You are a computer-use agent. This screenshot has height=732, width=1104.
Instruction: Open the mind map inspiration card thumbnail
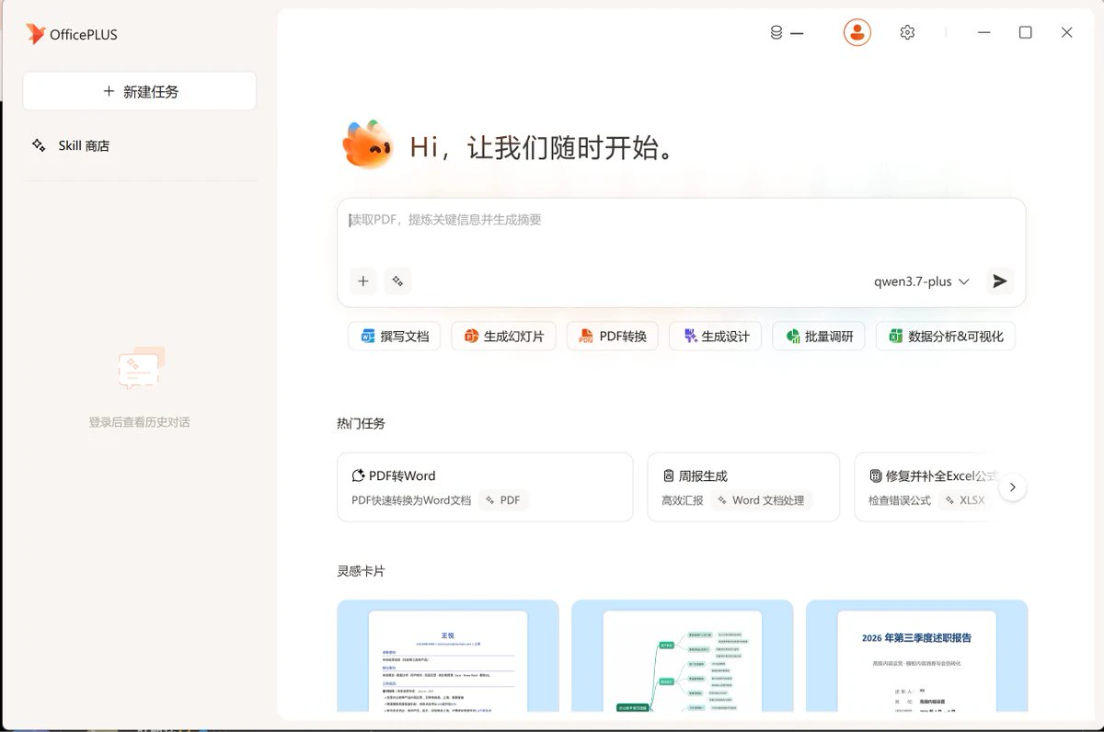coord(682,656)
